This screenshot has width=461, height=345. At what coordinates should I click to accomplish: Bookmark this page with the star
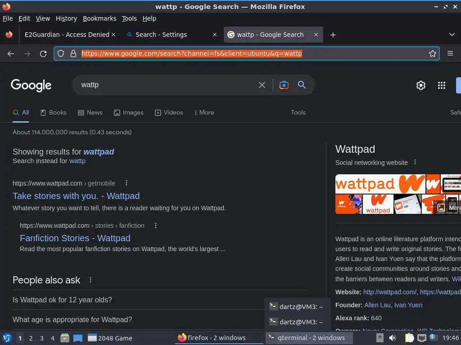point(432,53)
